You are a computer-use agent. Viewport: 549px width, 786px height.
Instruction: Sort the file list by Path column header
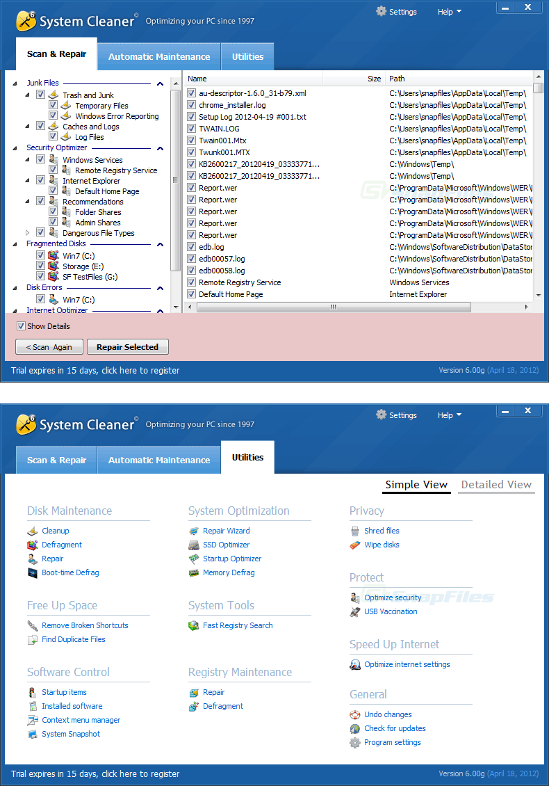459,79
